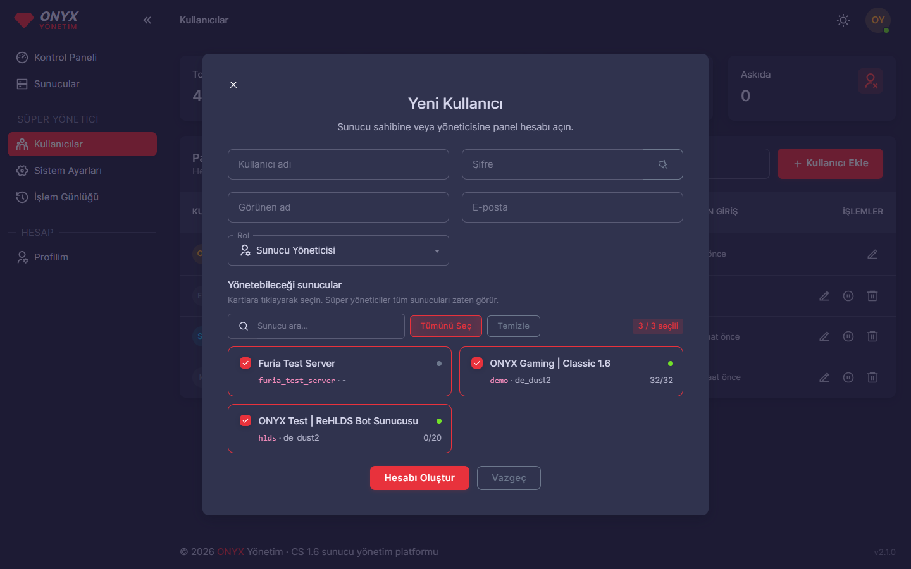This screenshot has height=569, width=911.
Task: Click the Tümünü Seç button
Action: [446, 326]
